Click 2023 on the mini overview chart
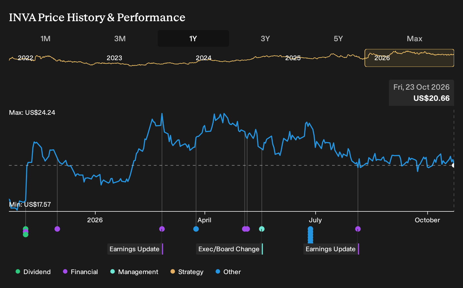Screen dimensions: 463x288 [x=114, y=58]
